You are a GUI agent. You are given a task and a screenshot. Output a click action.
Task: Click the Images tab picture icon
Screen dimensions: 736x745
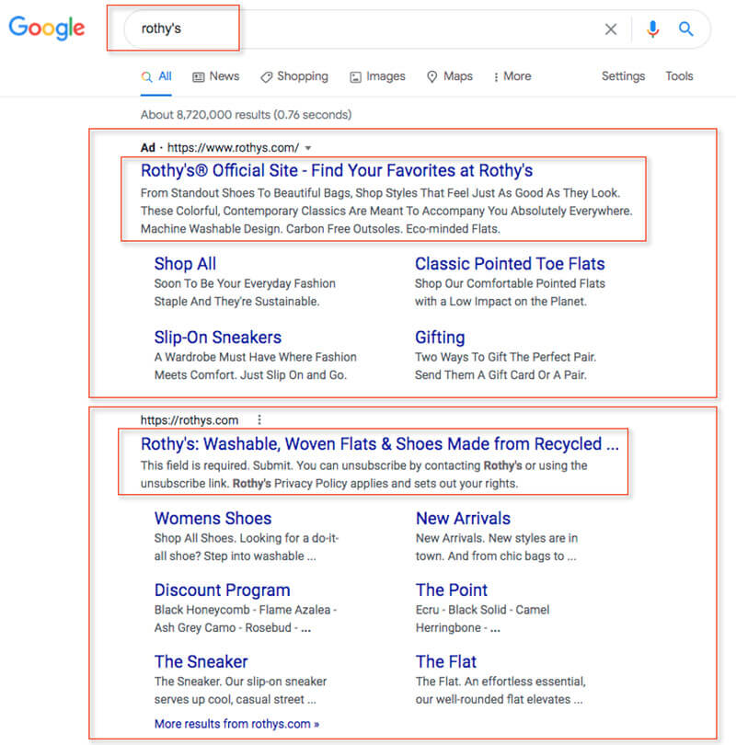pos(355,77)
